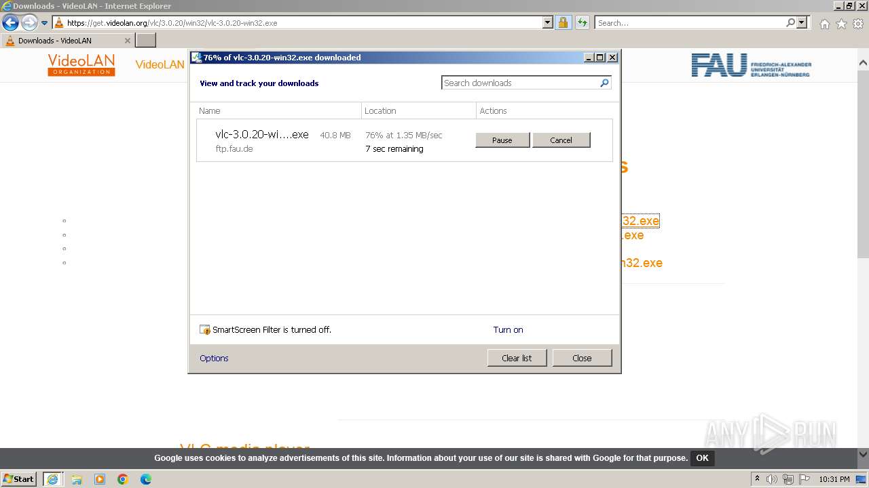Screen dimensions: 869x488
Task: Open the Windows Start menu
Action: pos(19,479)
